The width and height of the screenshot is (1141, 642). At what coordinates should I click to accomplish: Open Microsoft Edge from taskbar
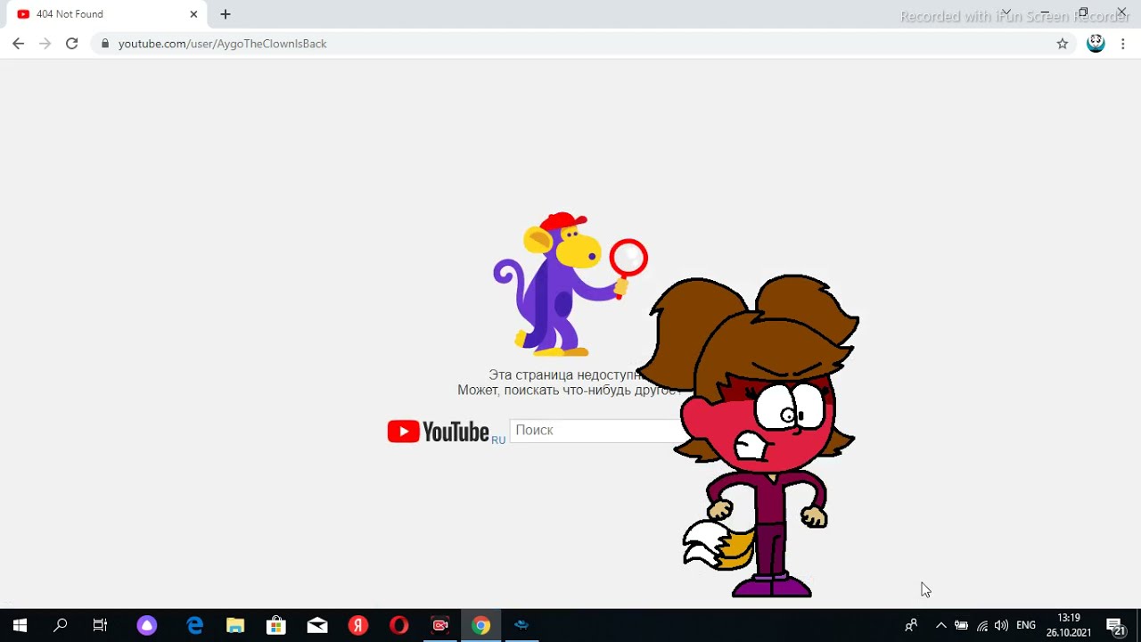[194, 625]
